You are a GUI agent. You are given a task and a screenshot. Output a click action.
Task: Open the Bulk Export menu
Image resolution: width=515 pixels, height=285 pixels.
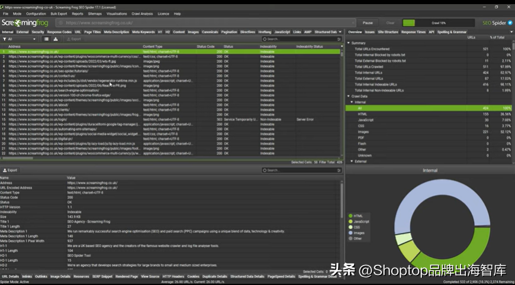(59, 14)
